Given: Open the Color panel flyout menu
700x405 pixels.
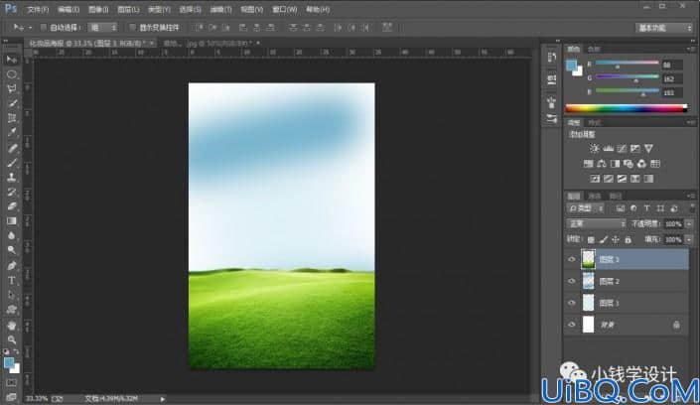Looking at the screenshot, I should coord(691,49).
